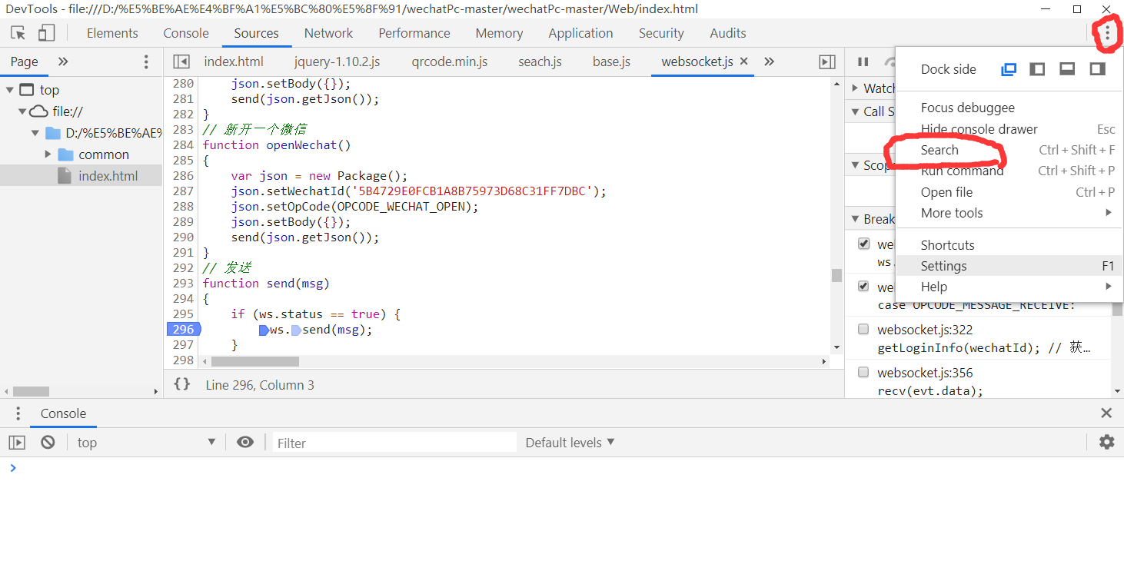Create a live expression eye icon
Screen dimensions: 1124x561
pyautogui.click(x=245, y=442)
